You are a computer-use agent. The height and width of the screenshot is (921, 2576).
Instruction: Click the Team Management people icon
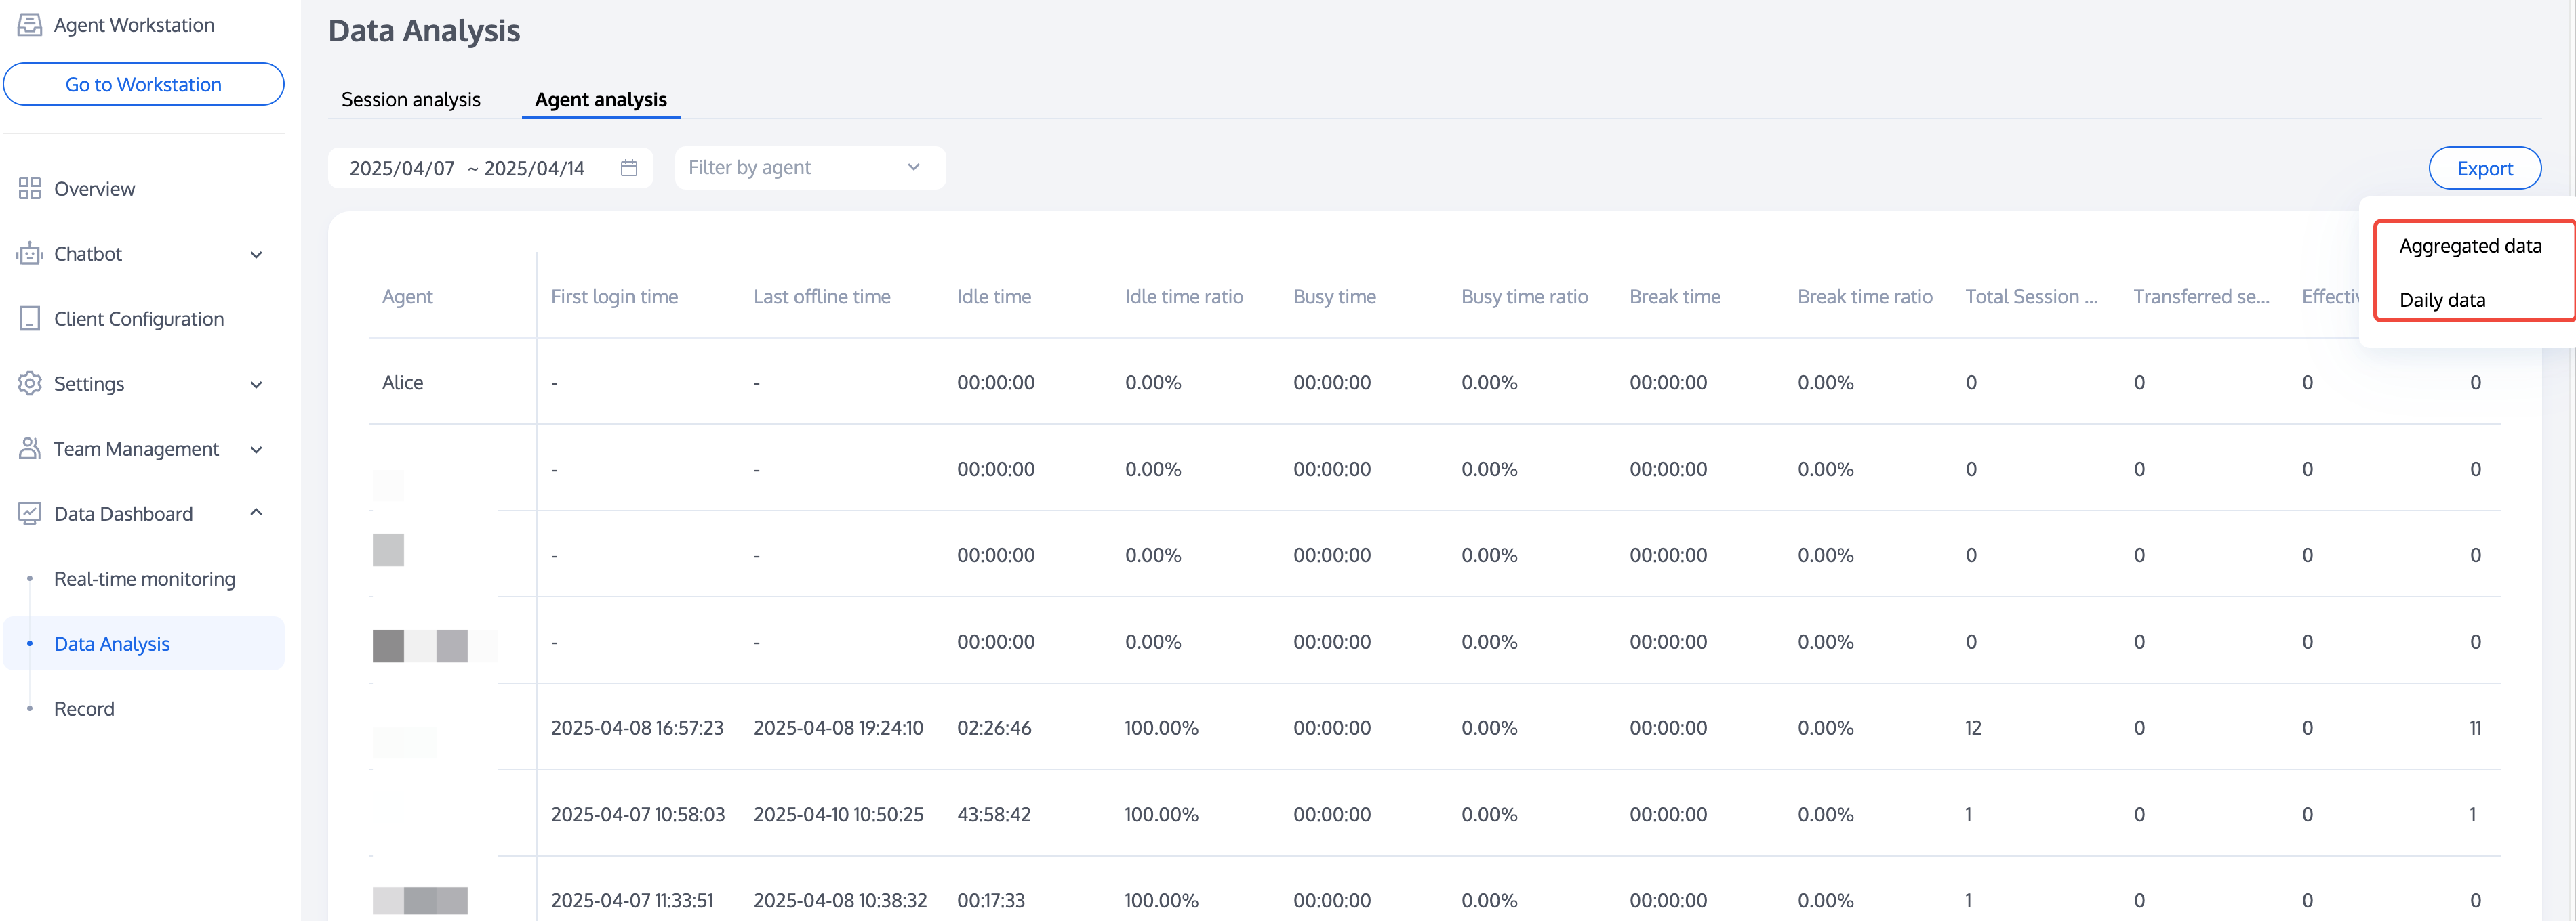(30, 448)
